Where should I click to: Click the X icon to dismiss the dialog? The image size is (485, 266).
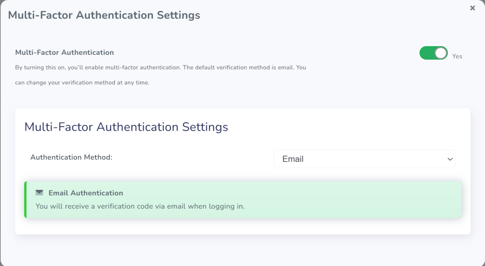[472, 8]
